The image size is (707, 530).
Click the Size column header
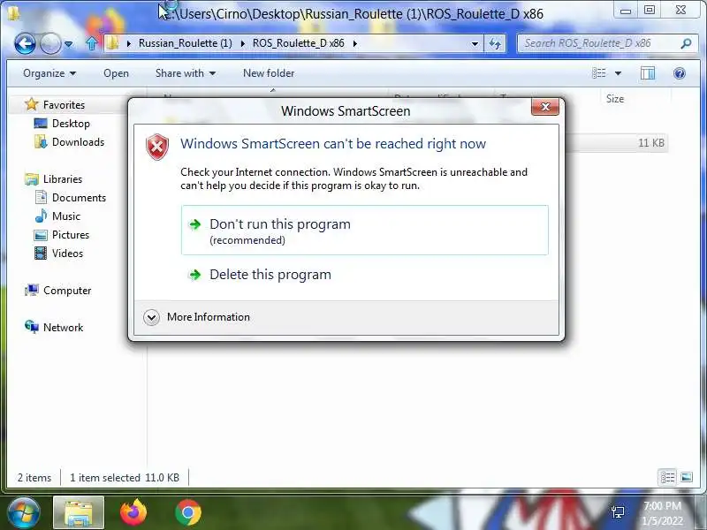pyautogui.click(x=614, y=99)
